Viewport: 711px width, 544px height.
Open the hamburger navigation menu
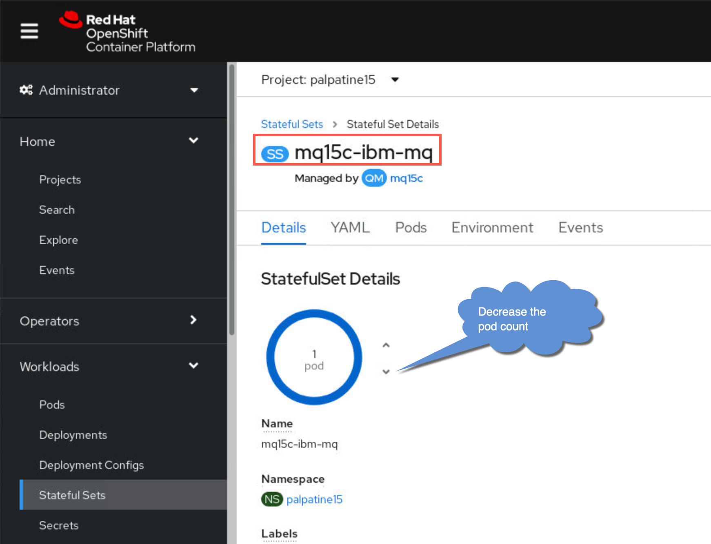[29, 31]
